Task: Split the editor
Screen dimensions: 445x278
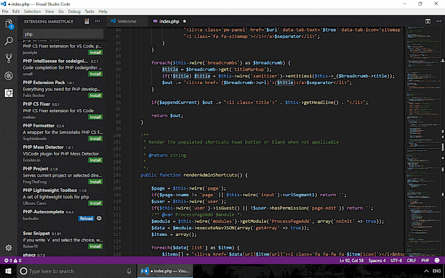Action: click(x=428, y=21)
